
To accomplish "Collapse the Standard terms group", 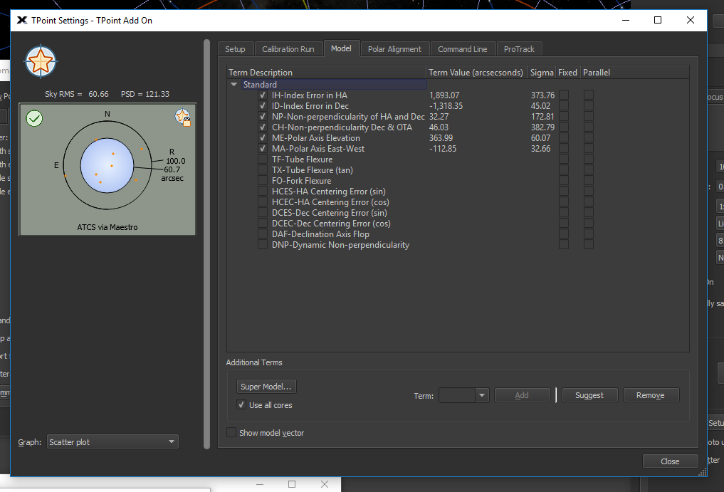I will [234, 85].
